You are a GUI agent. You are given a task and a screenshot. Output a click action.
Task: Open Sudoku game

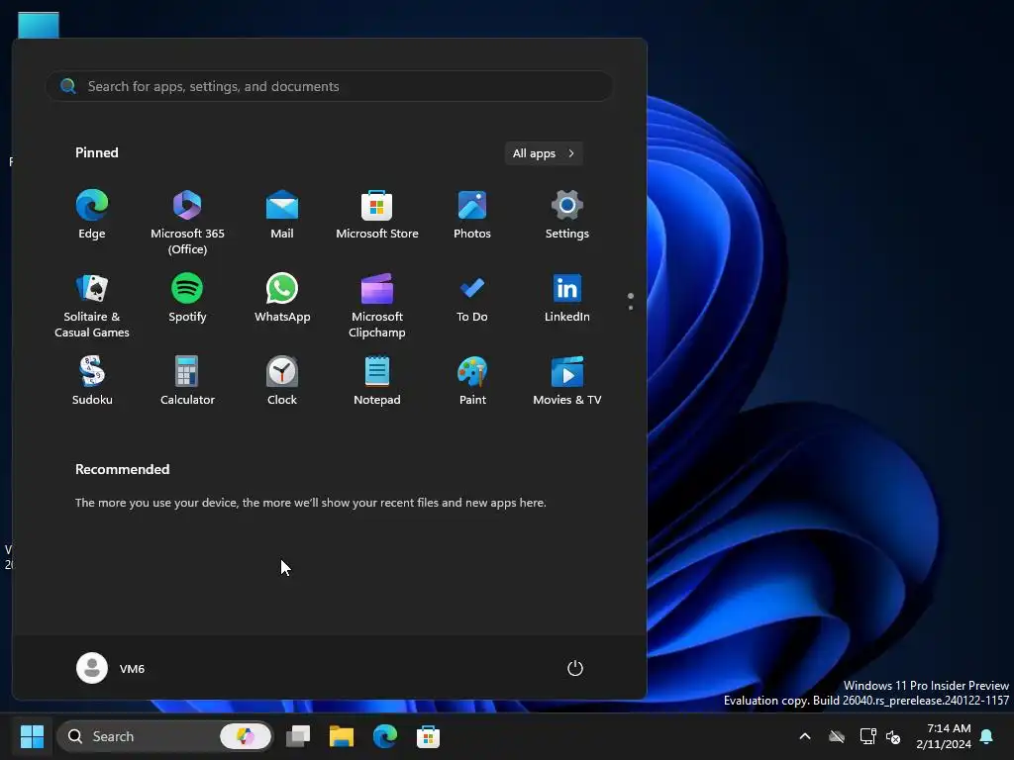[x=92, y=381]
